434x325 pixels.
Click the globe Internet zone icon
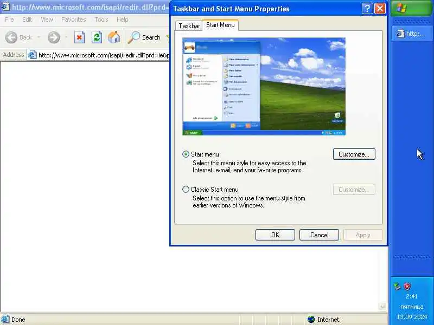point(311,320)
